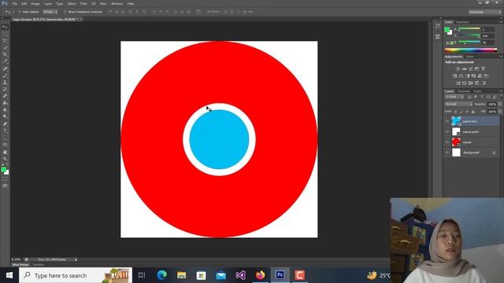This screenshot has height=283, width=504.
Task: Select the Brush tool
Action: pyautogui.click(x=5, y=75)
